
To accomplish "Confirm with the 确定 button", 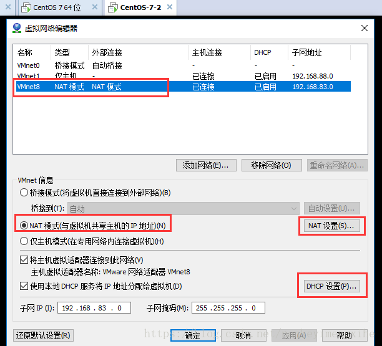I will click(193, 335).
